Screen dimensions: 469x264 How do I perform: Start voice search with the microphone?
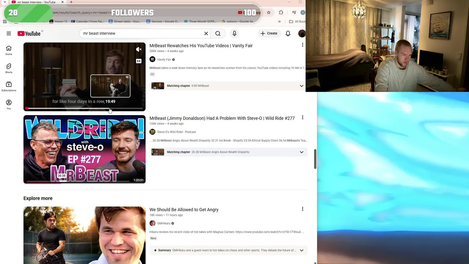pyautogui.click(x=234, y=33)
